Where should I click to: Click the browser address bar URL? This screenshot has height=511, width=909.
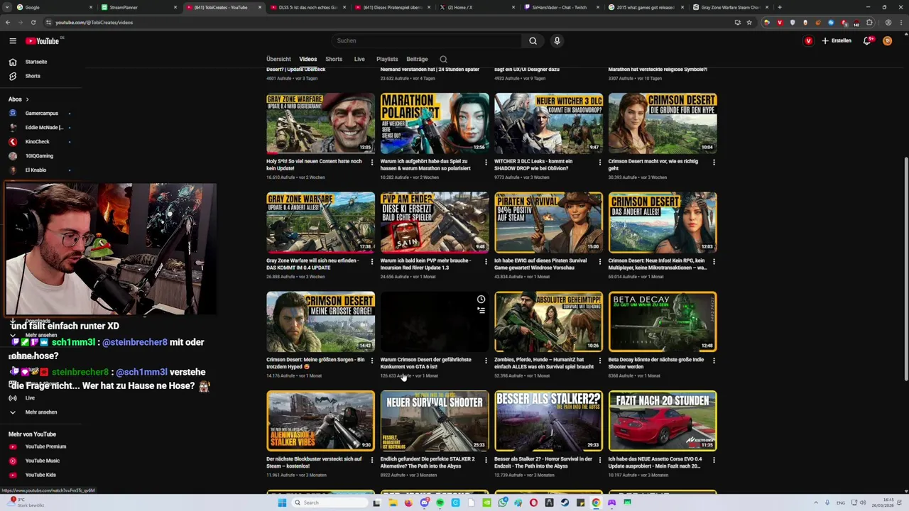coord(94,23)
